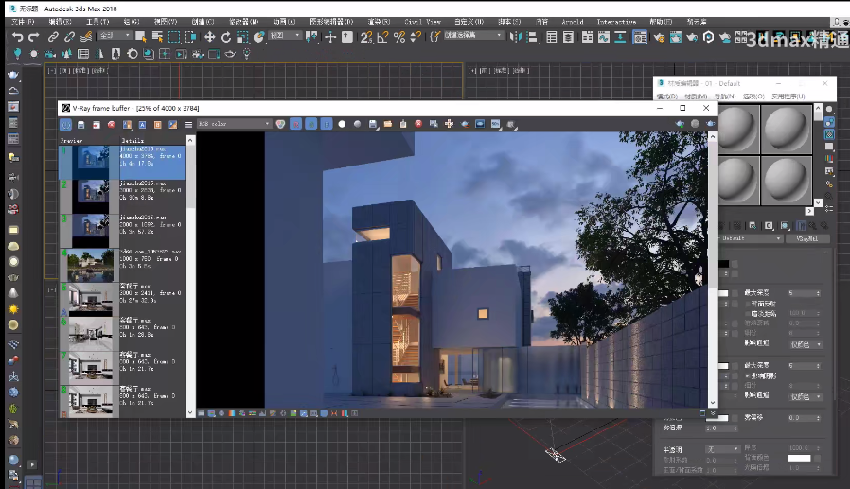Screen dimensions: 850x489
Task: Open the 实用程序(U) menu in Material Editor
Action: 788,96
